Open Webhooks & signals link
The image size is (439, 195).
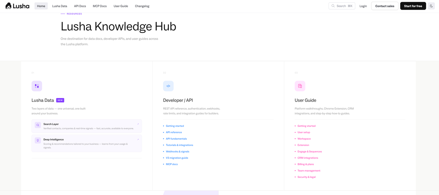coord(178,151)
